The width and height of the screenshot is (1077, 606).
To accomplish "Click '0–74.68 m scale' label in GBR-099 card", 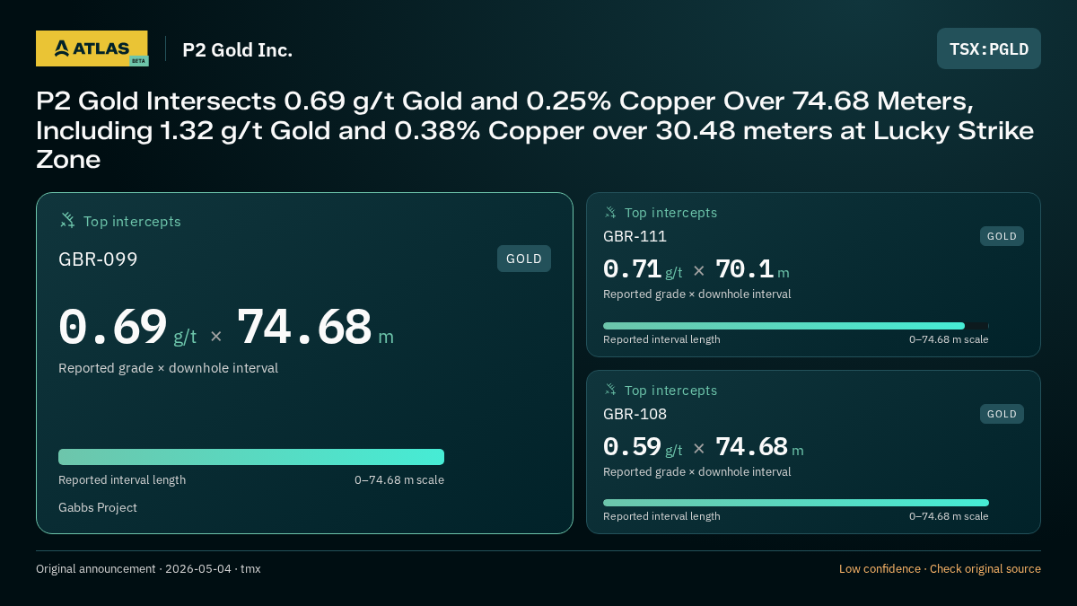I will pos(399,480).
